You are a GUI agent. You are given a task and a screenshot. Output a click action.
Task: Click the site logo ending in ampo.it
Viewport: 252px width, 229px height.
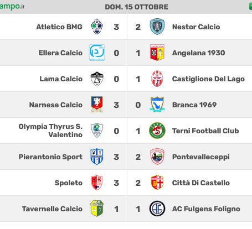tap(12, 7)
